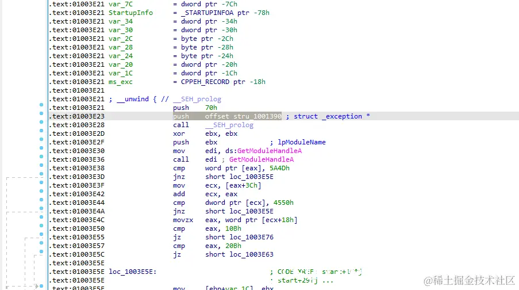This screenshot has height=290, width=519.
Task: Click the xor mnemonic
Action: tap(179, 133)
